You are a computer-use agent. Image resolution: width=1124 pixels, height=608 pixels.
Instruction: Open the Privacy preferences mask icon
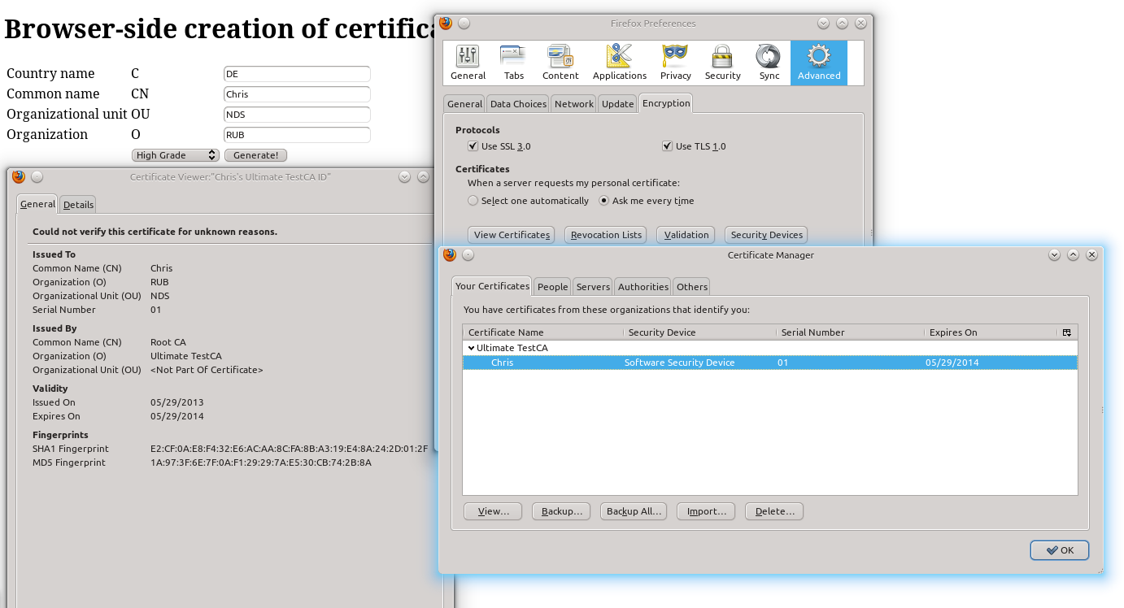click(675, 63)
